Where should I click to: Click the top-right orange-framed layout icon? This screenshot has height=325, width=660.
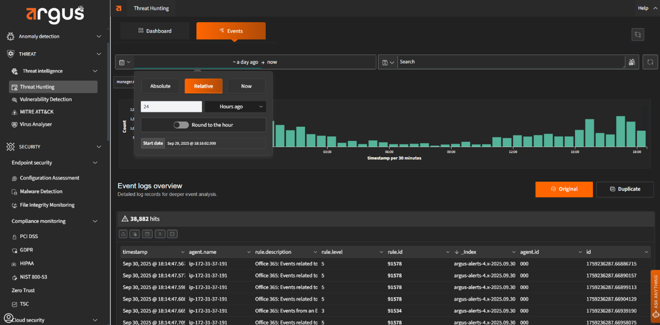pyautogui.click(x=637, y=35)
